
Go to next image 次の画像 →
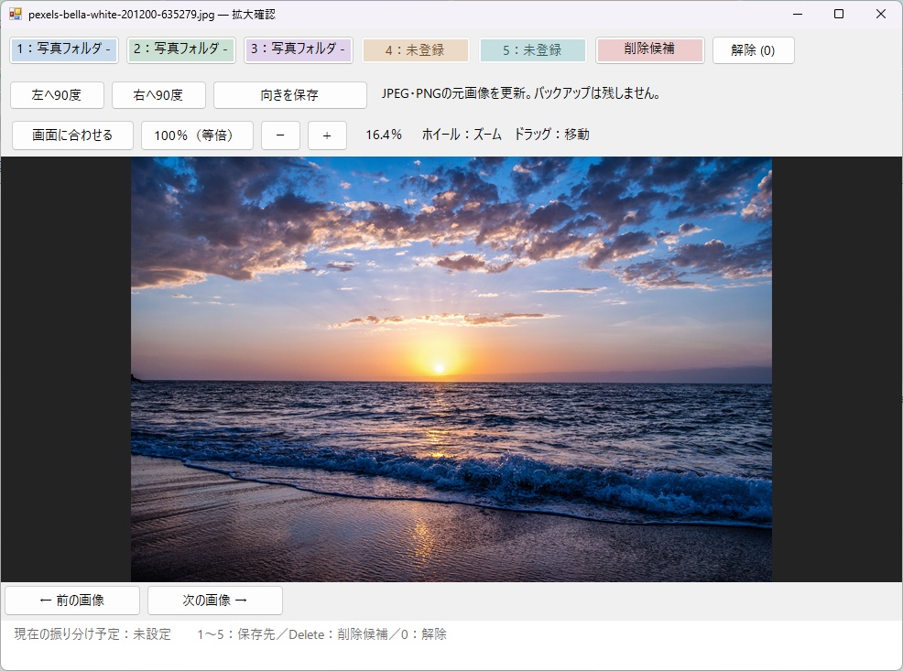[215, 601]
